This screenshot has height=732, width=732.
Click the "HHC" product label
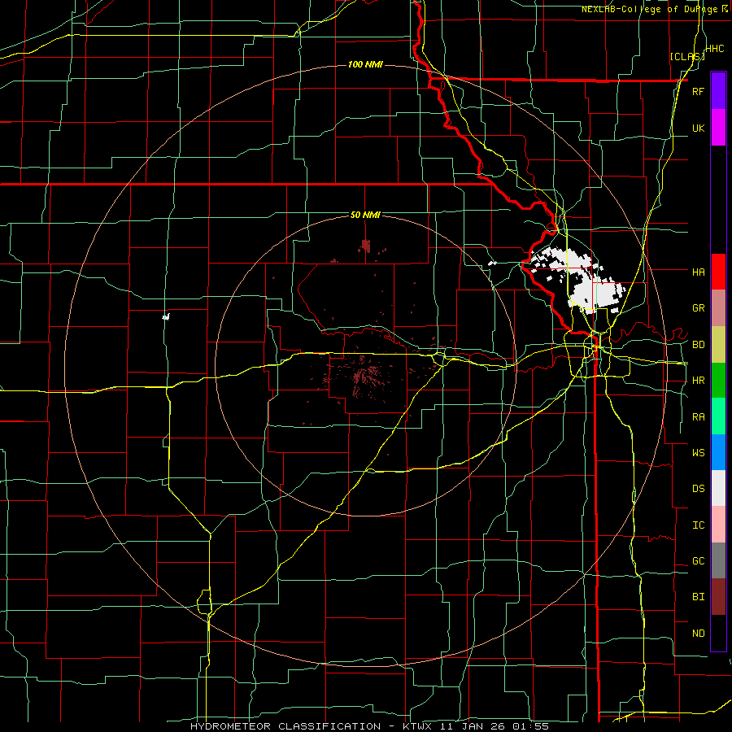(715, 49)
